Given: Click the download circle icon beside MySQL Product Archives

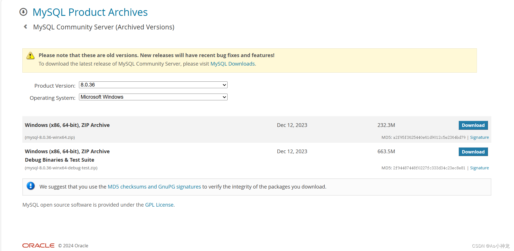Looking at the screenshot, I should pos(23,12).
